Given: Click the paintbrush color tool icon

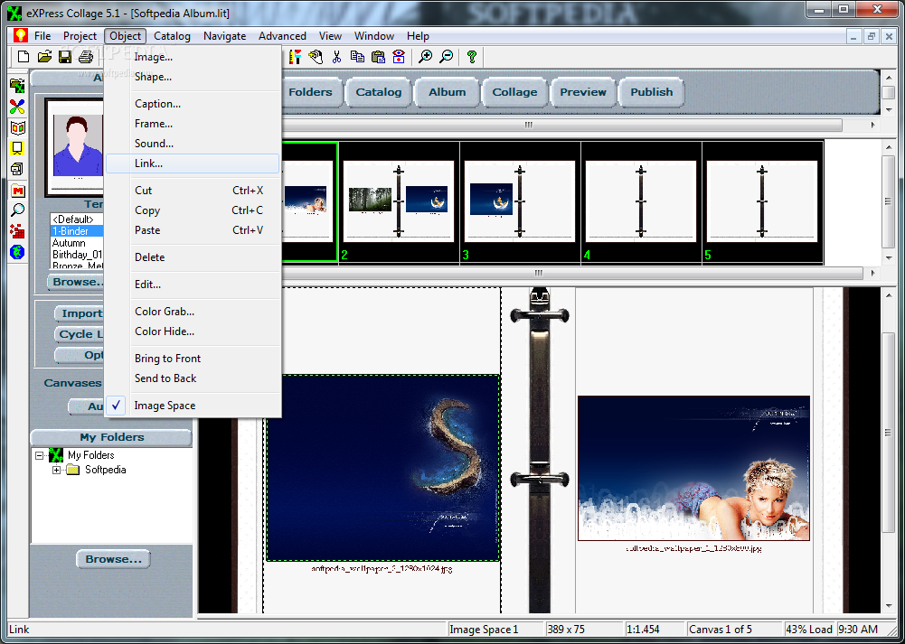Looking at the screenshot, I should (x=295, y=57).
